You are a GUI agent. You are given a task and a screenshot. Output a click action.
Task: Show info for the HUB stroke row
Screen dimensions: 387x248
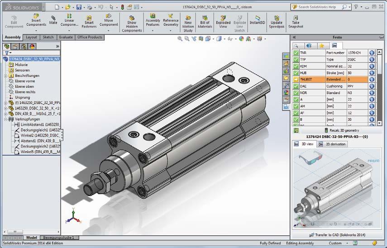tap(372, 73)
